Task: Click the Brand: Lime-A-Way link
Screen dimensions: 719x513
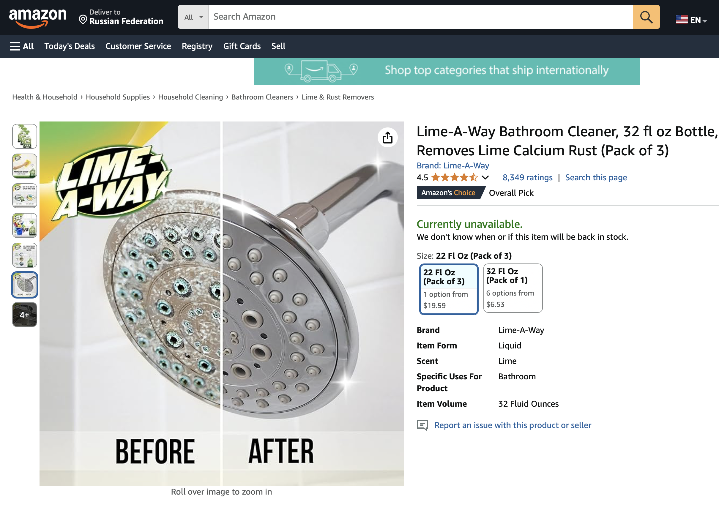Action: pyautogui.click(x=452, y=165)
